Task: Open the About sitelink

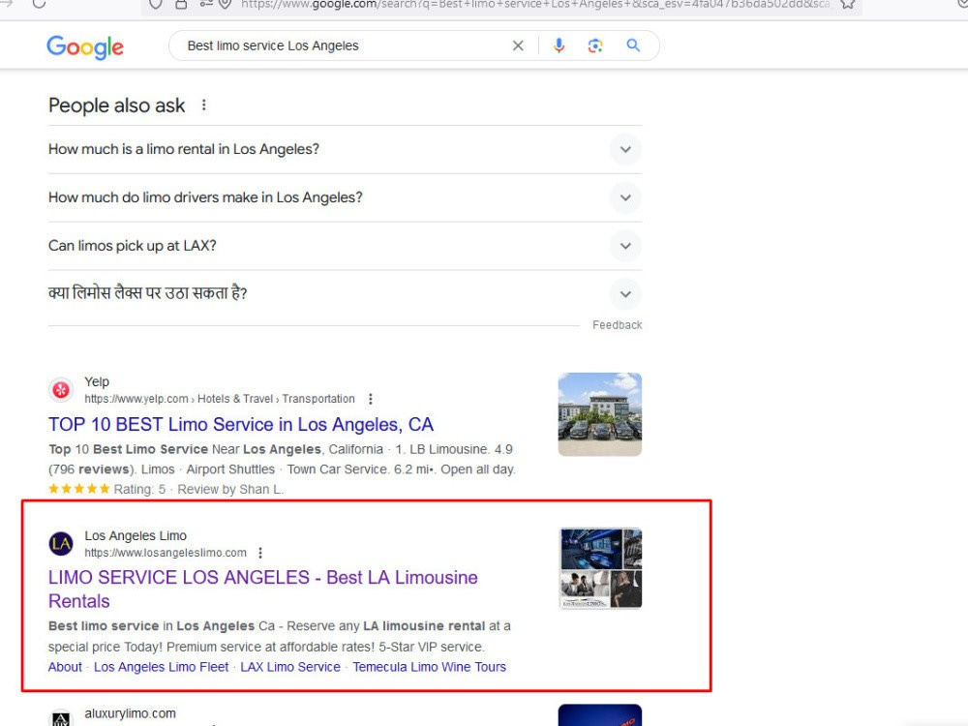Action: pos(65,667)
